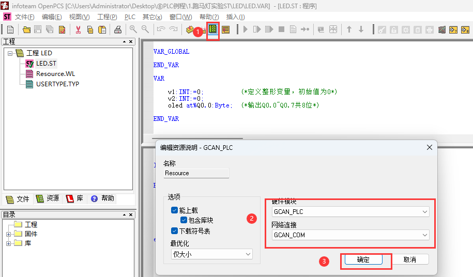Open the 插入(I) menu
Viewport: 473px width, 277px height.
tap(236, 17)
